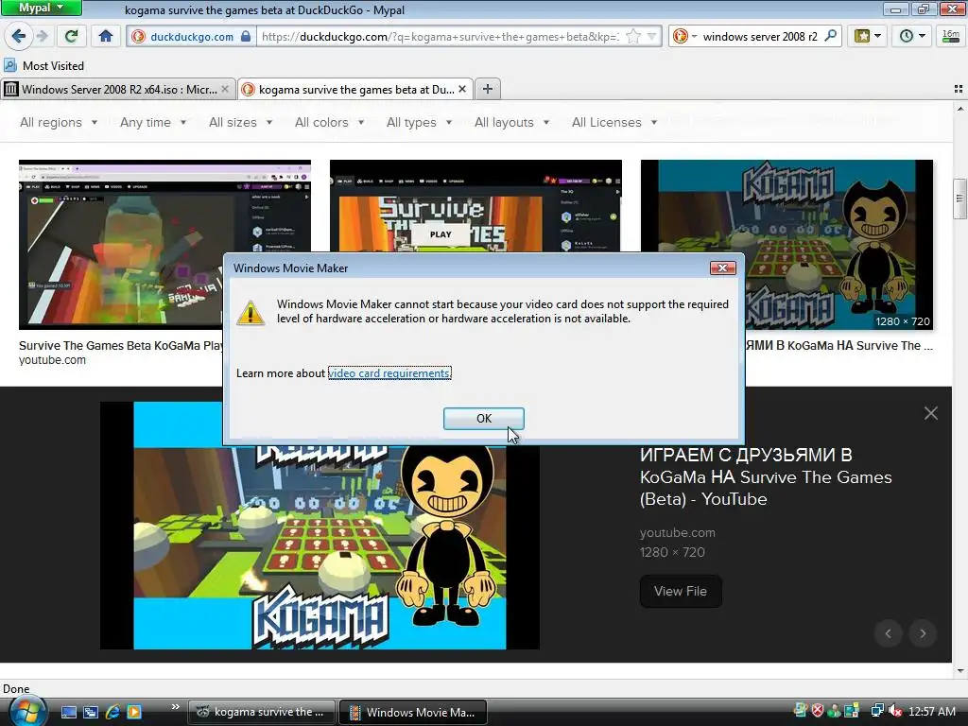Image resolution: width=968 pixels, height=726 pixels.
Task: Open the History clock dropdown button
Action: [912, 36]
